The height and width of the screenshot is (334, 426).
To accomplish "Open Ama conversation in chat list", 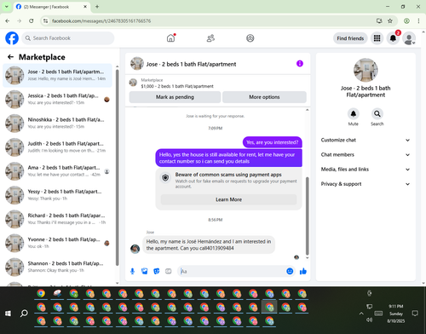I will pyautogui.click(x=57, y=171).
